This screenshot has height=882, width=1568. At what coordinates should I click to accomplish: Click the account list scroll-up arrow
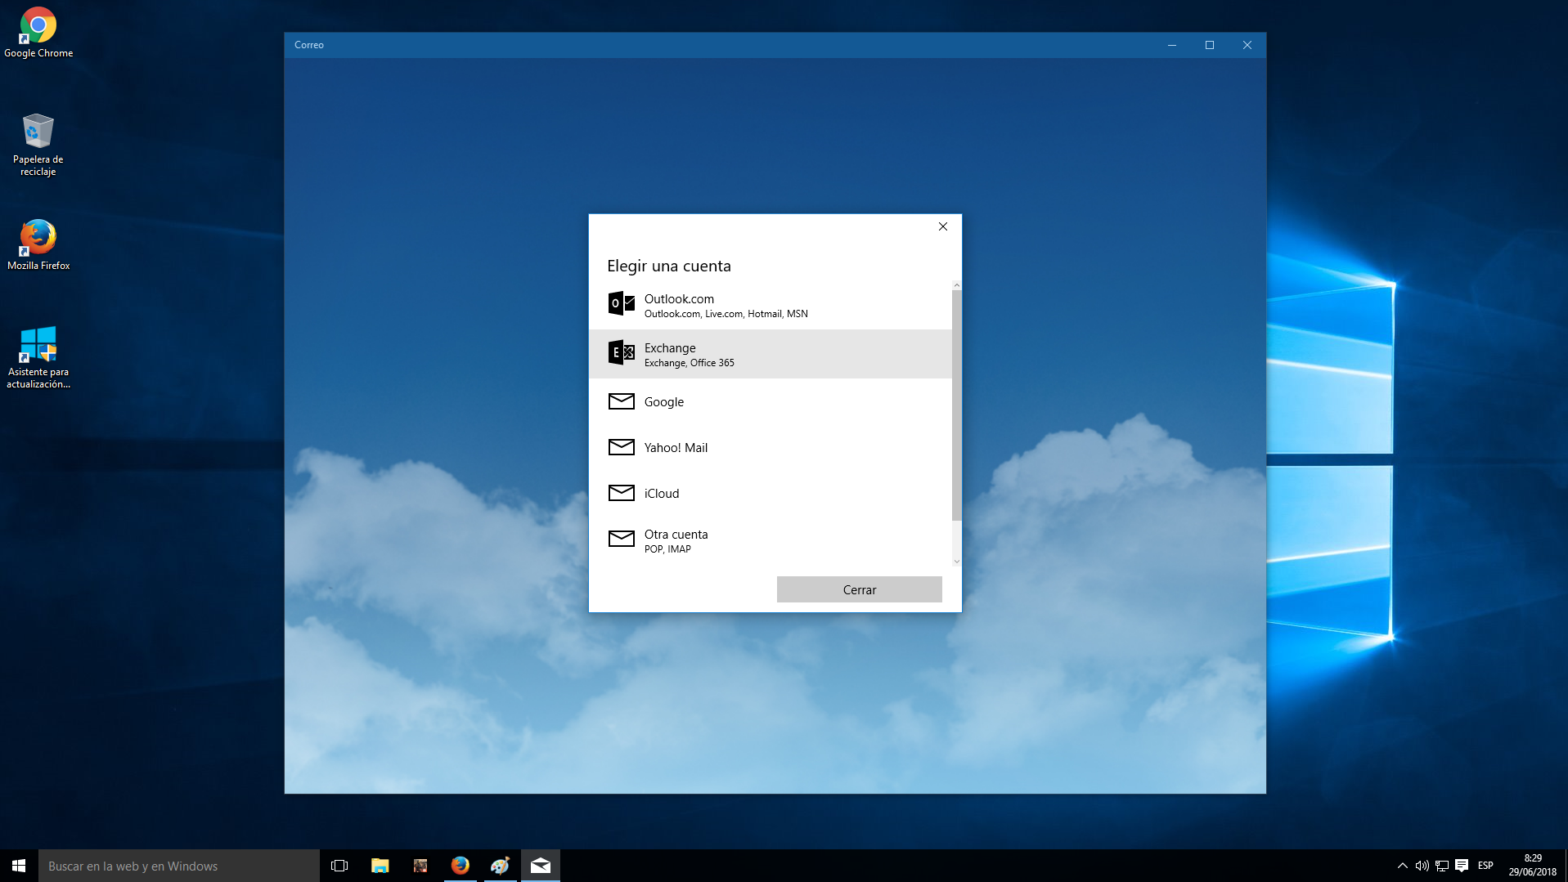[957, 285]
